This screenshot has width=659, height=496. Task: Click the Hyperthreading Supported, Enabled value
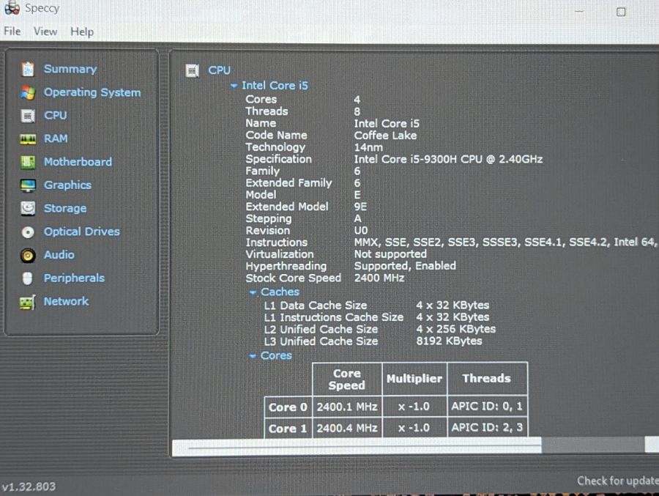pyautogui.click(x=405, y=266)
